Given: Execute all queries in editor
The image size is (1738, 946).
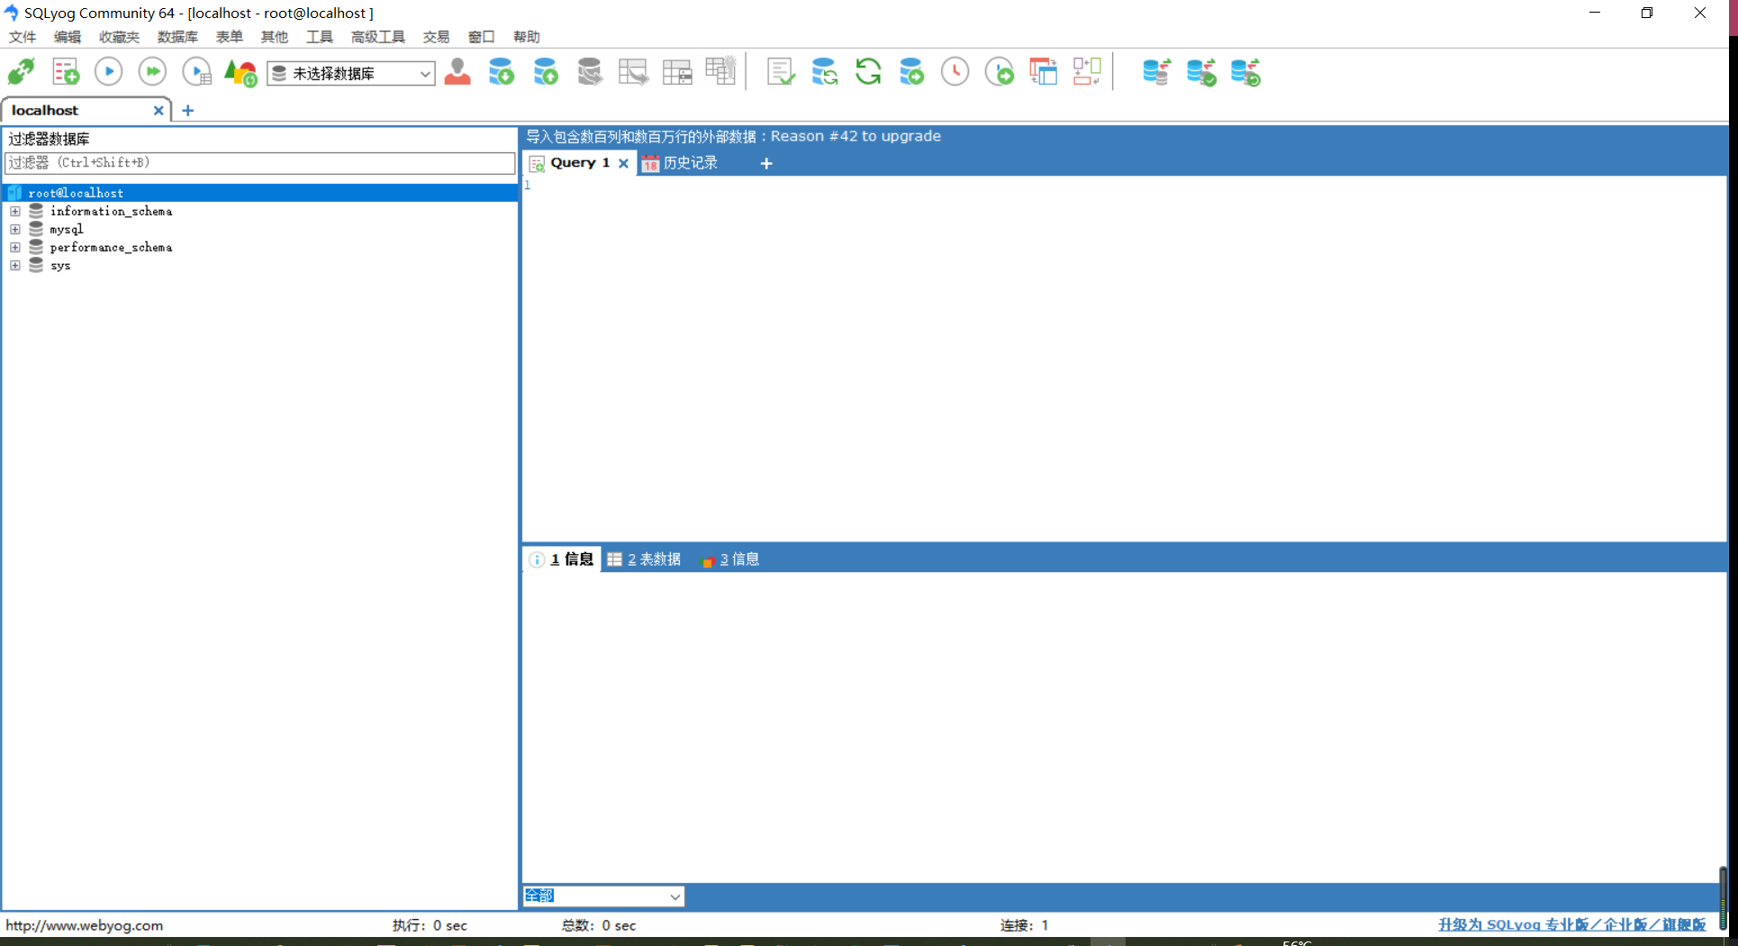Looking at the screenshot, I should (151, 71).
